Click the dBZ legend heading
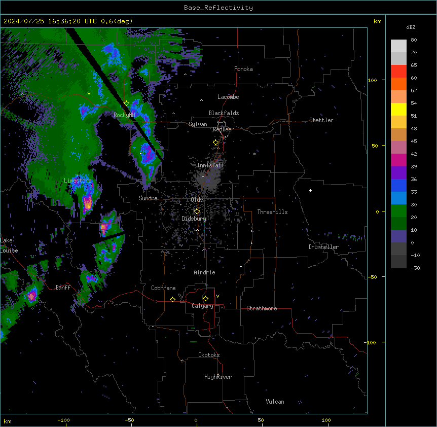 coord(411,27)
